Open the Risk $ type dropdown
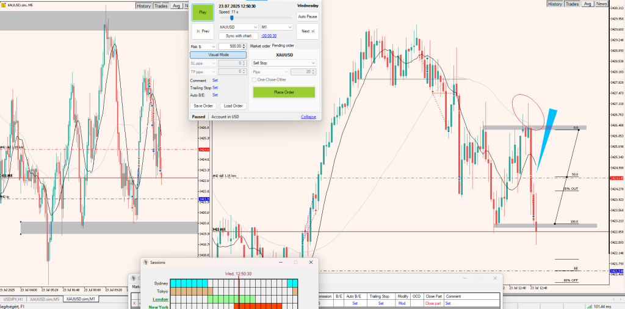The width and height of the screenshot is (625, 309). pos(203,46)
